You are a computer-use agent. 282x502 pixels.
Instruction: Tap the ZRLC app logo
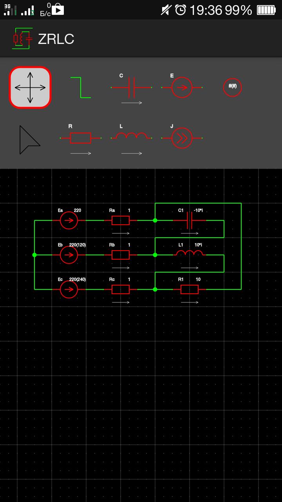tap(22, 38)
